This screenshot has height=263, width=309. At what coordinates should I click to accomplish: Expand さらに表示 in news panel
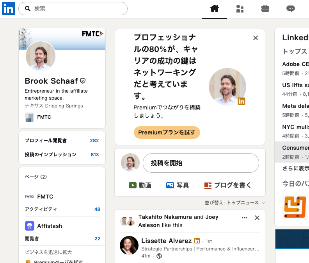[296, 168]
